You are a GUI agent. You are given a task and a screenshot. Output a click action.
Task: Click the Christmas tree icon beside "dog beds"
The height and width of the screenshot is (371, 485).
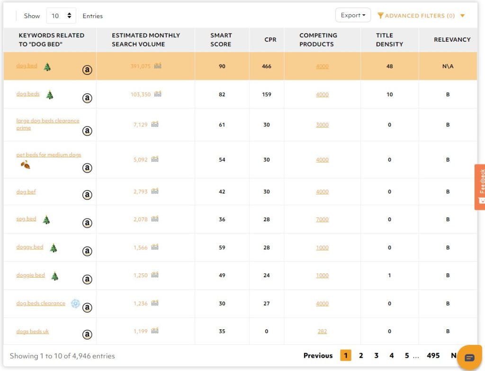(50, 95)
